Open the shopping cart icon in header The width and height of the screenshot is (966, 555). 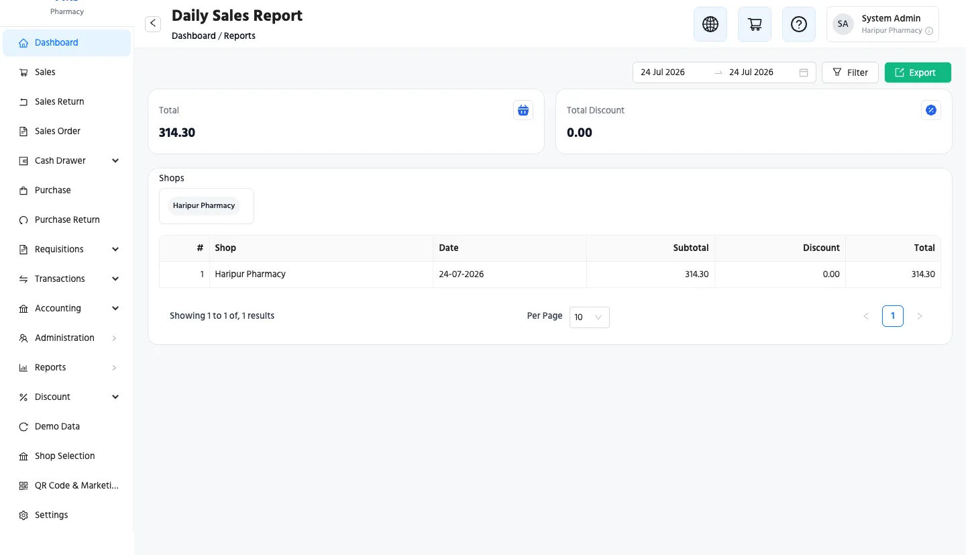click(755, 24)
